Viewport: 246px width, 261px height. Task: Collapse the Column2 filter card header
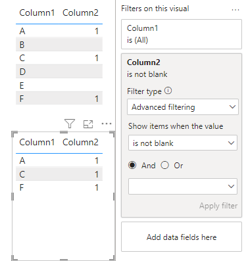point(182,68)
